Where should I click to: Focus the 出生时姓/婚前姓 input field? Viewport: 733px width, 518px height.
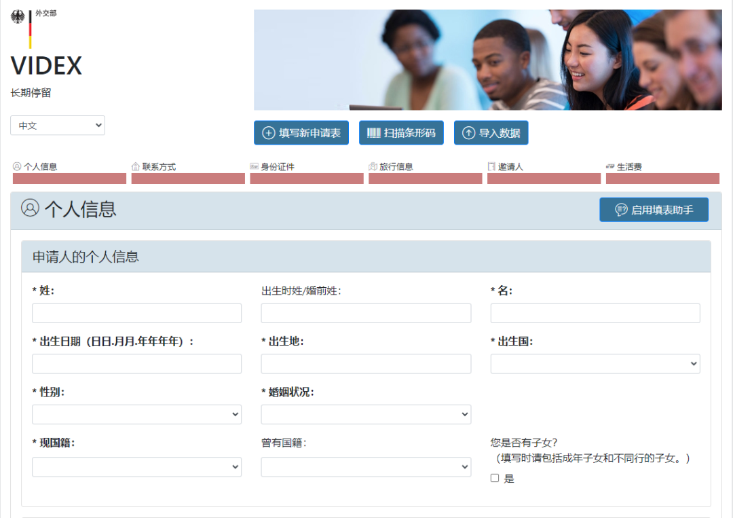tap(366, 313)
